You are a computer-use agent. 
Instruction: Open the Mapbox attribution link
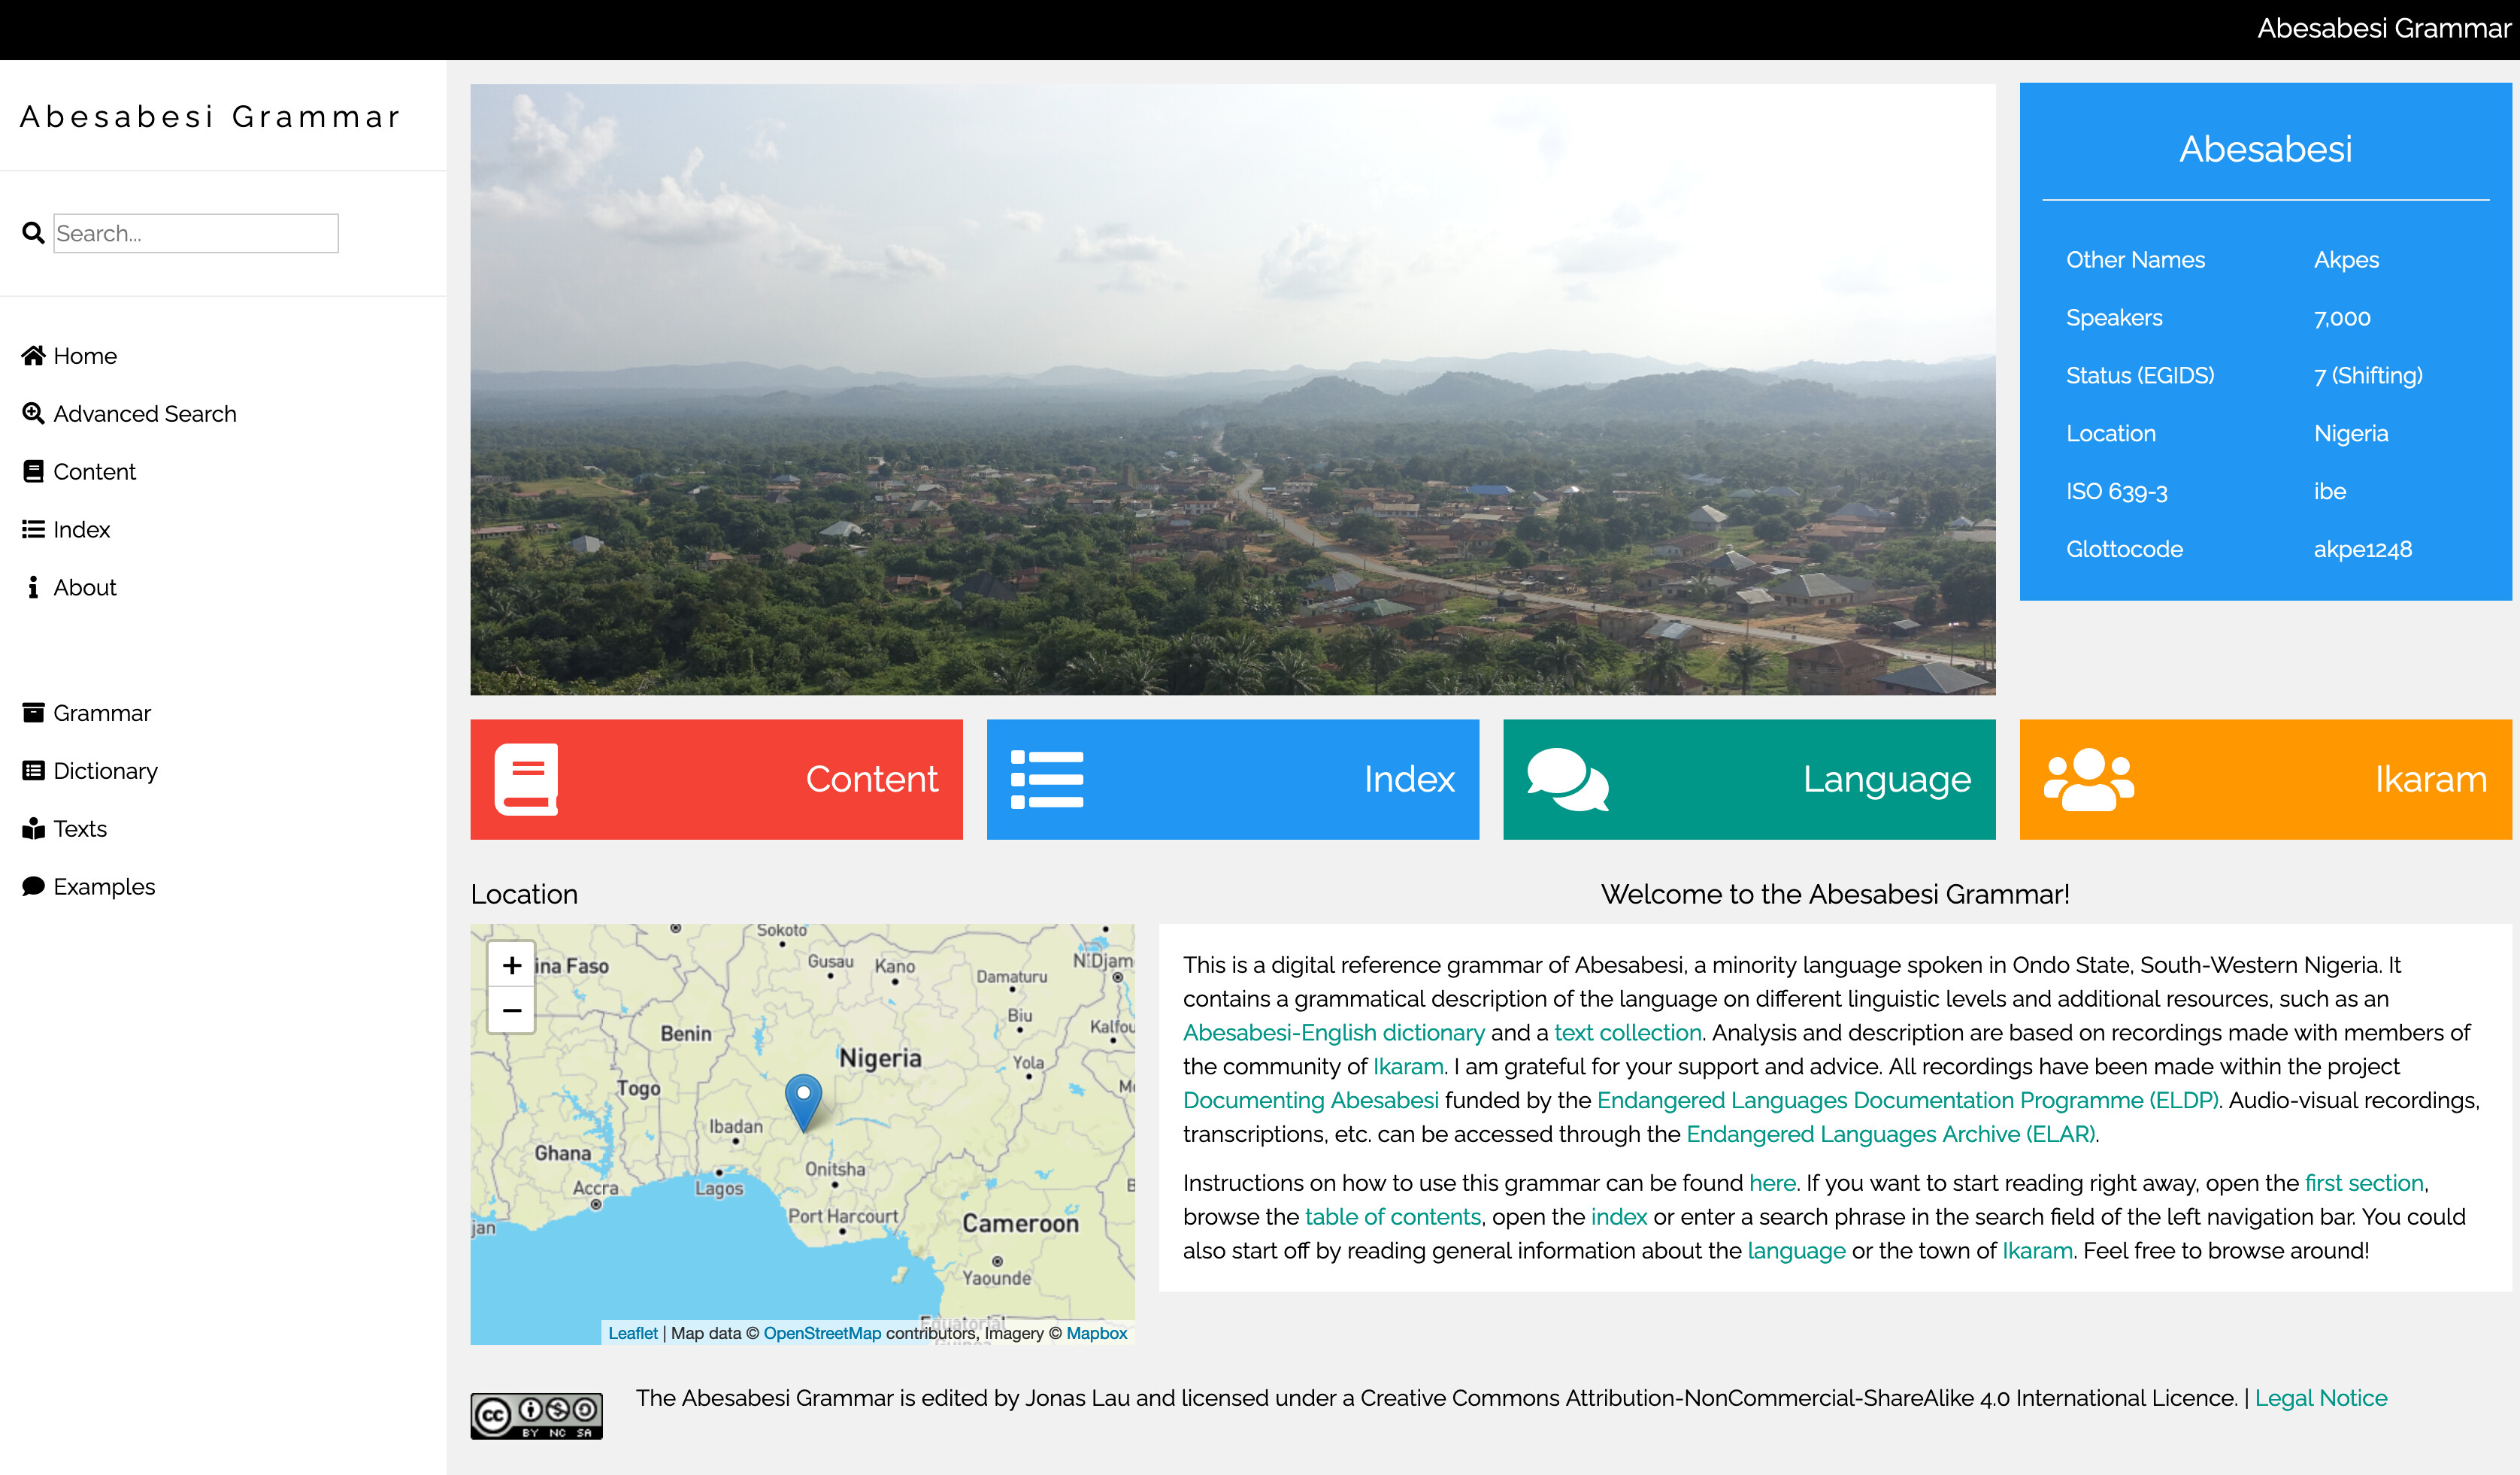coord(1097,1334)
